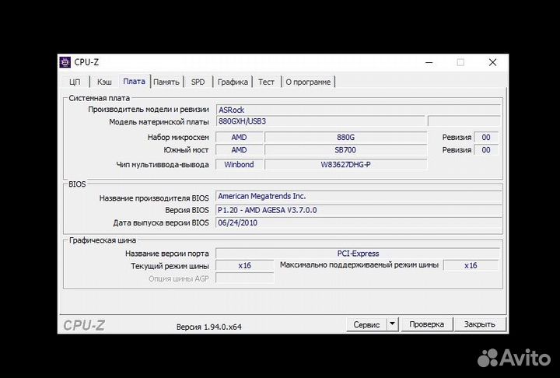
Task: Click the P1.20 - AMD AGESA V3.7.0.0 field
Action: 359,210
